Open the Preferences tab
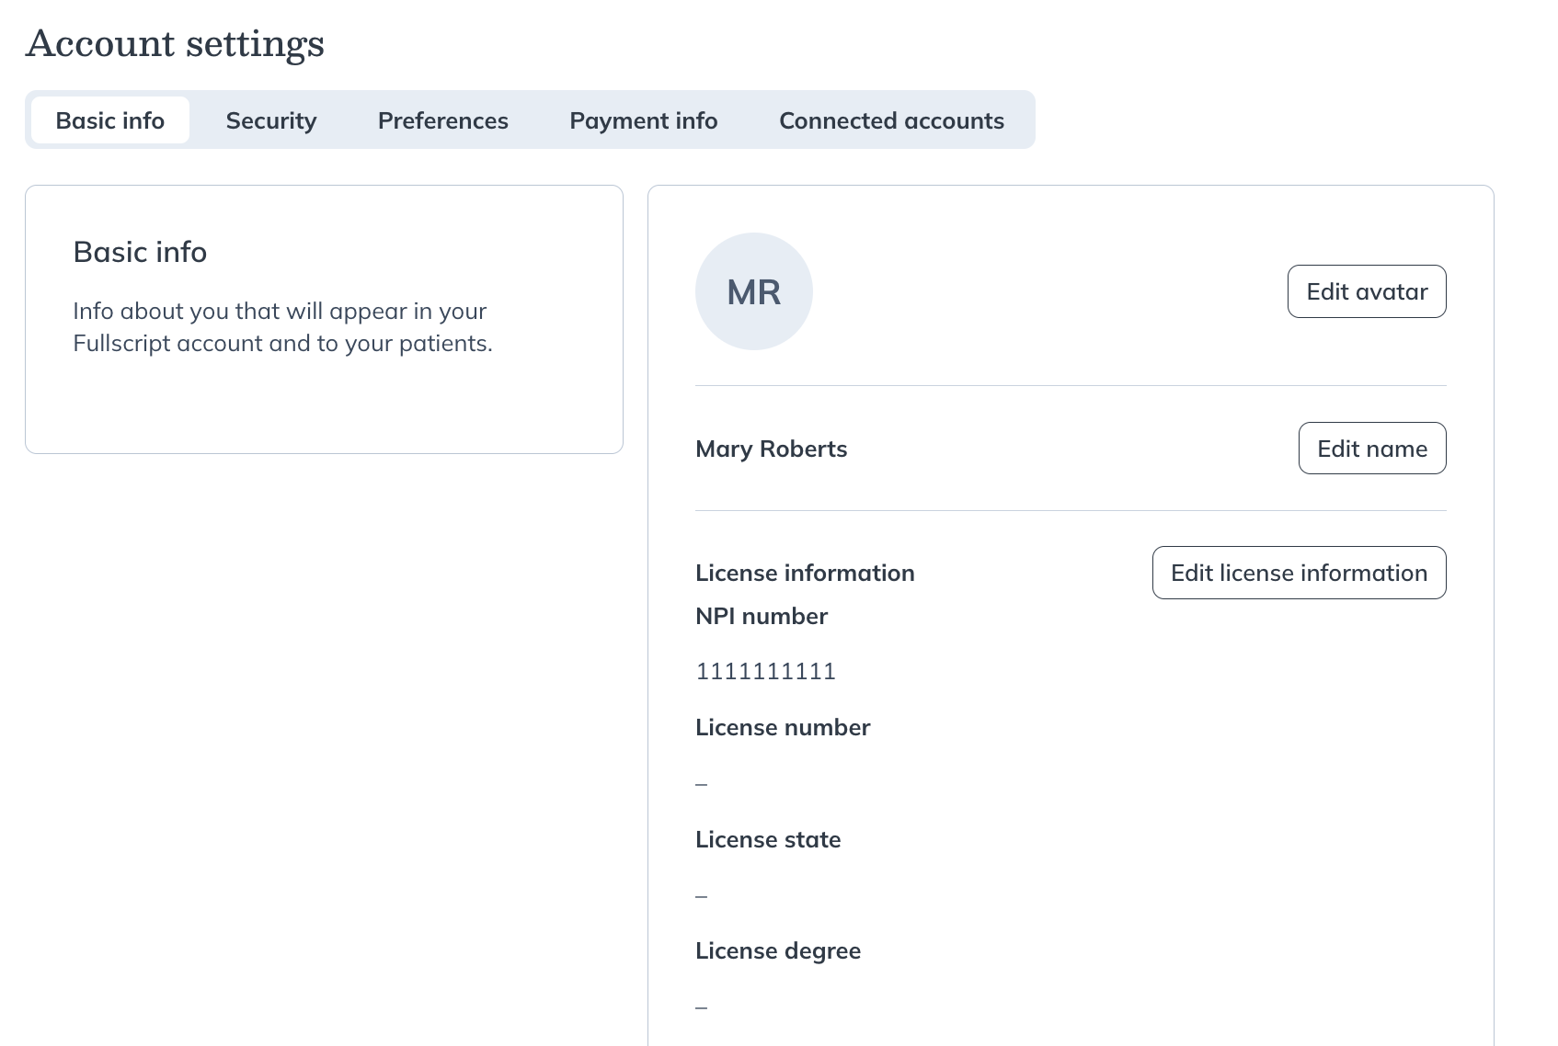Viewport: 1558px width, 1046px height. click(442, 119)
